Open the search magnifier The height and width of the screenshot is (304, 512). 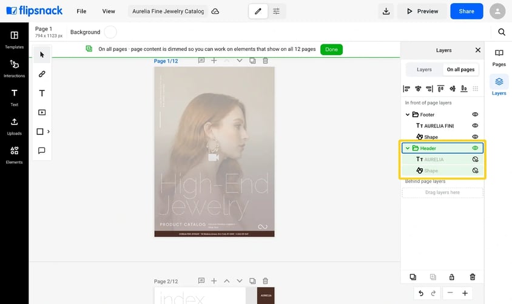pyautogui.click(x=502, y=32)
